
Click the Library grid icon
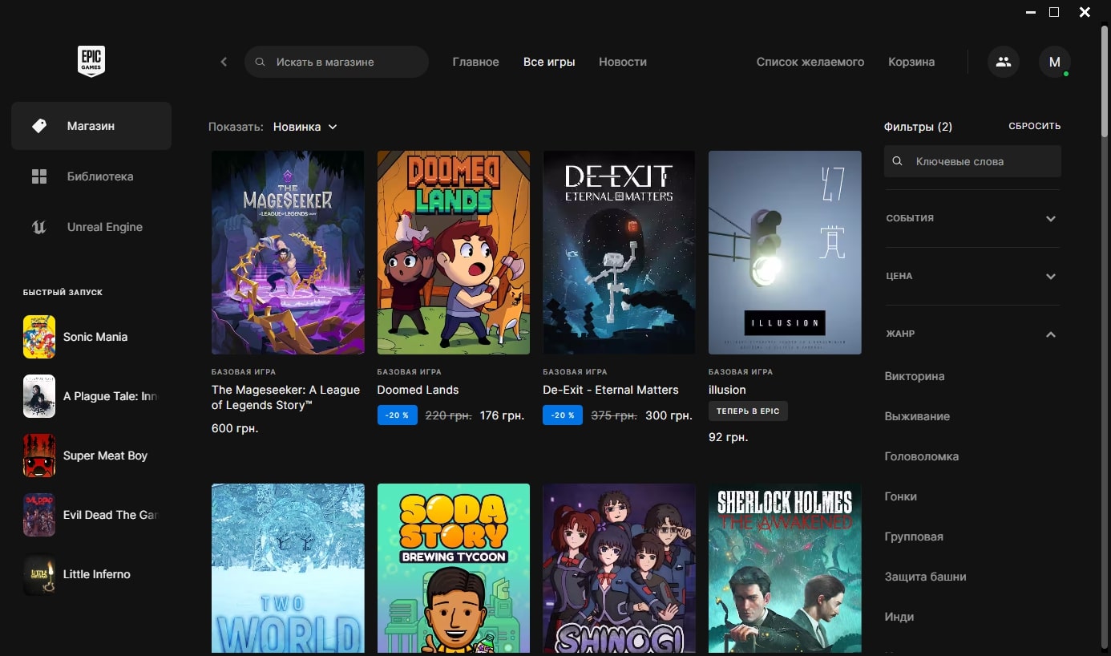39,176
